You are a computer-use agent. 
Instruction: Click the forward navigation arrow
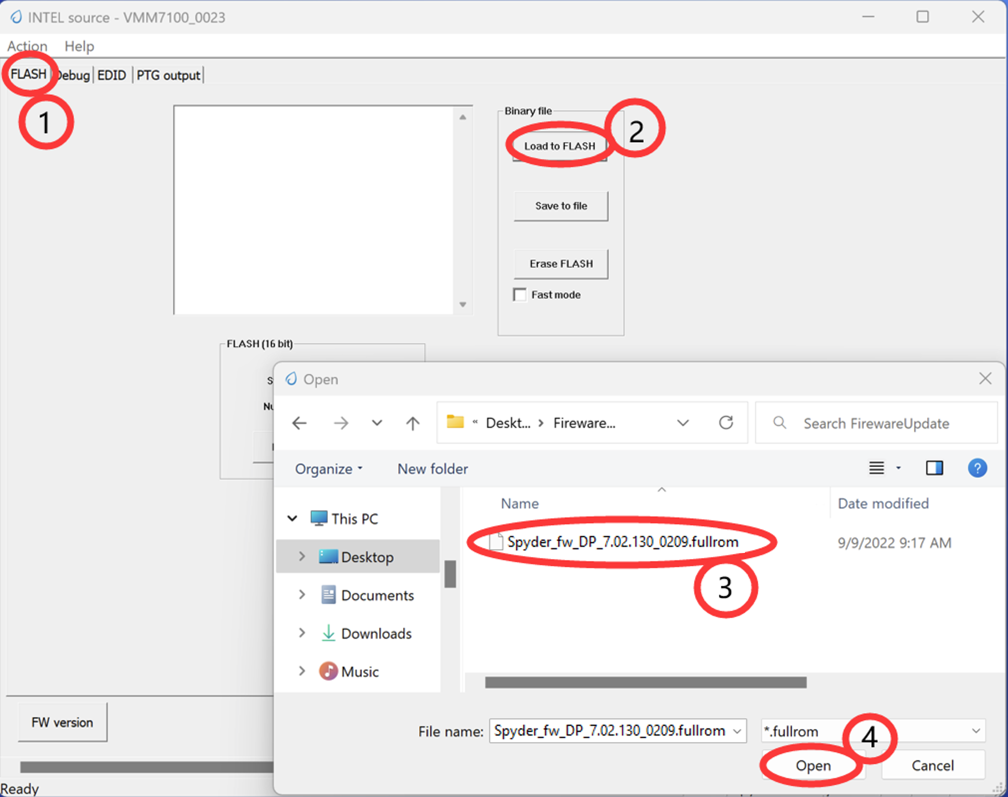click(341, 423)
